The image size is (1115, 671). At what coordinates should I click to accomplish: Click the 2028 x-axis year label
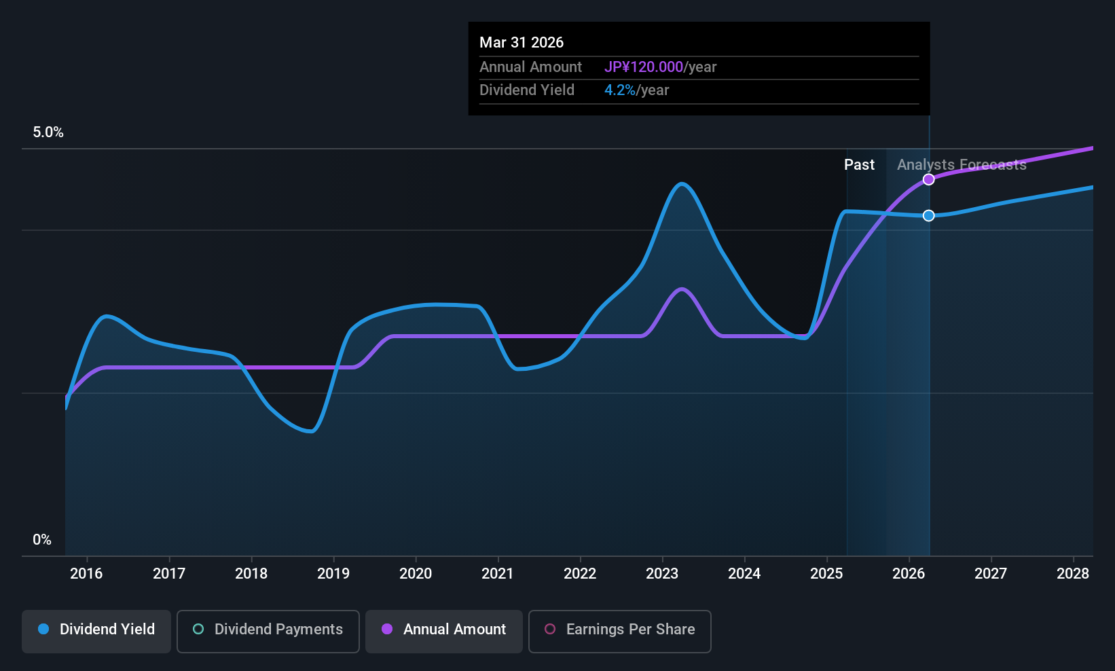(1073, 573)
